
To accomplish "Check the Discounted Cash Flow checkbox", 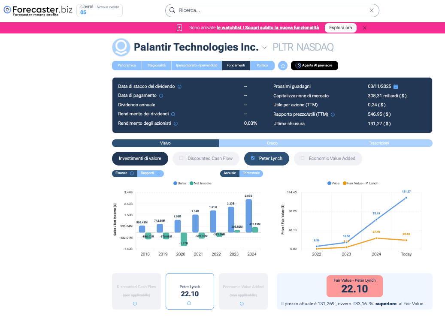I will (x=181, y=158).
